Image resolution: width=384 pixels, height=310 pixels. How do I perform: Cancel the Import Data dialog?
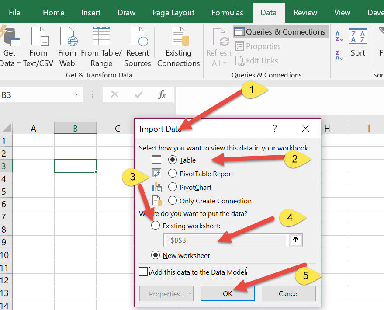click(288, 294)
